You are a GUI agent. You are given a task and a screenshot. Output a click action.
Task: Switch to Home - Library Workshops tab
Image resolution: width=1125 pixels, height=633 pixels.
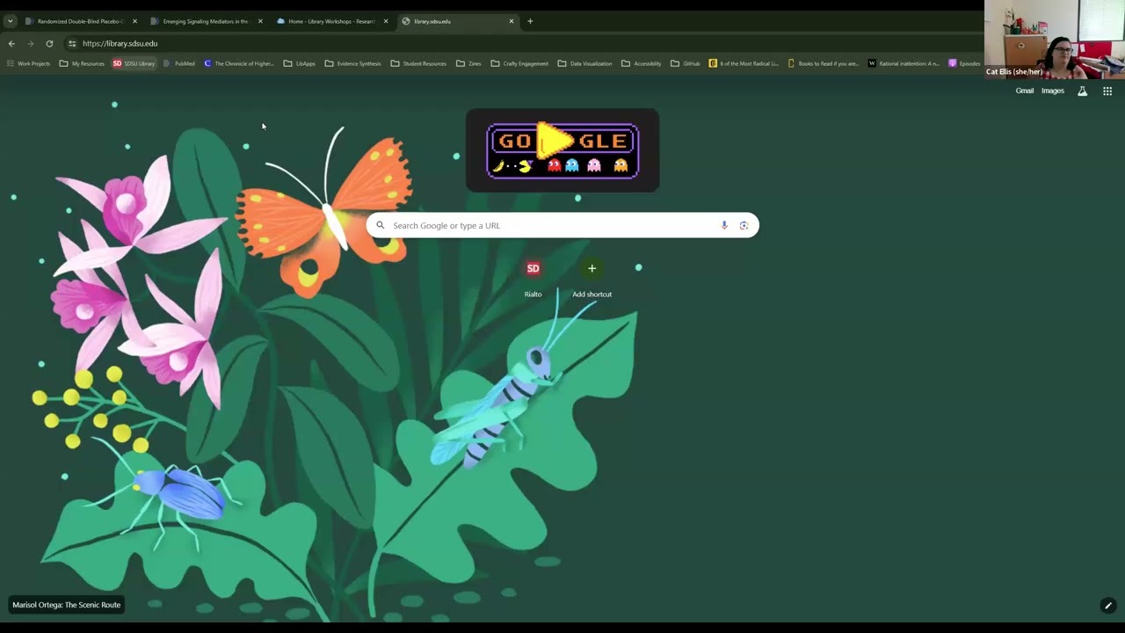(330, 21)
